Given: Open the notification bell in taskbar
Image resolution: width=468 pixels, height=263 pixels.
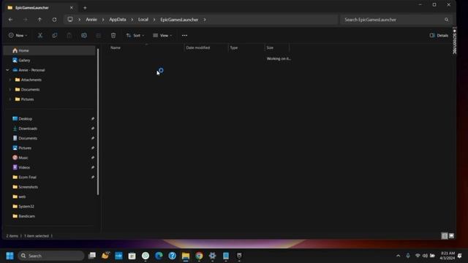Looking at the screenshot, I should click(460, 256).
